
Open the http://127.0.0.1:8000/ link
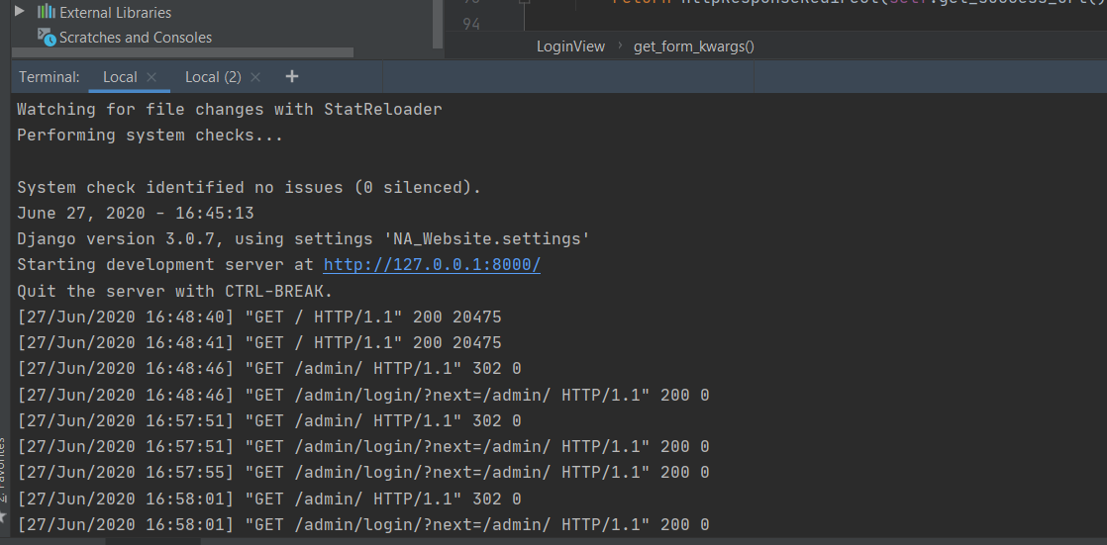coord(432,265)
